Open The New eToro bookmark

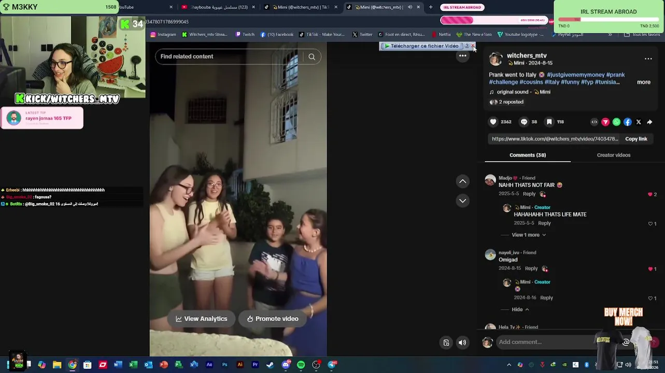pyautogui.click(x=474, y=35)
